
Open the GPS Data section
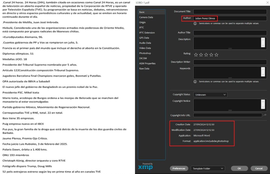144,38
